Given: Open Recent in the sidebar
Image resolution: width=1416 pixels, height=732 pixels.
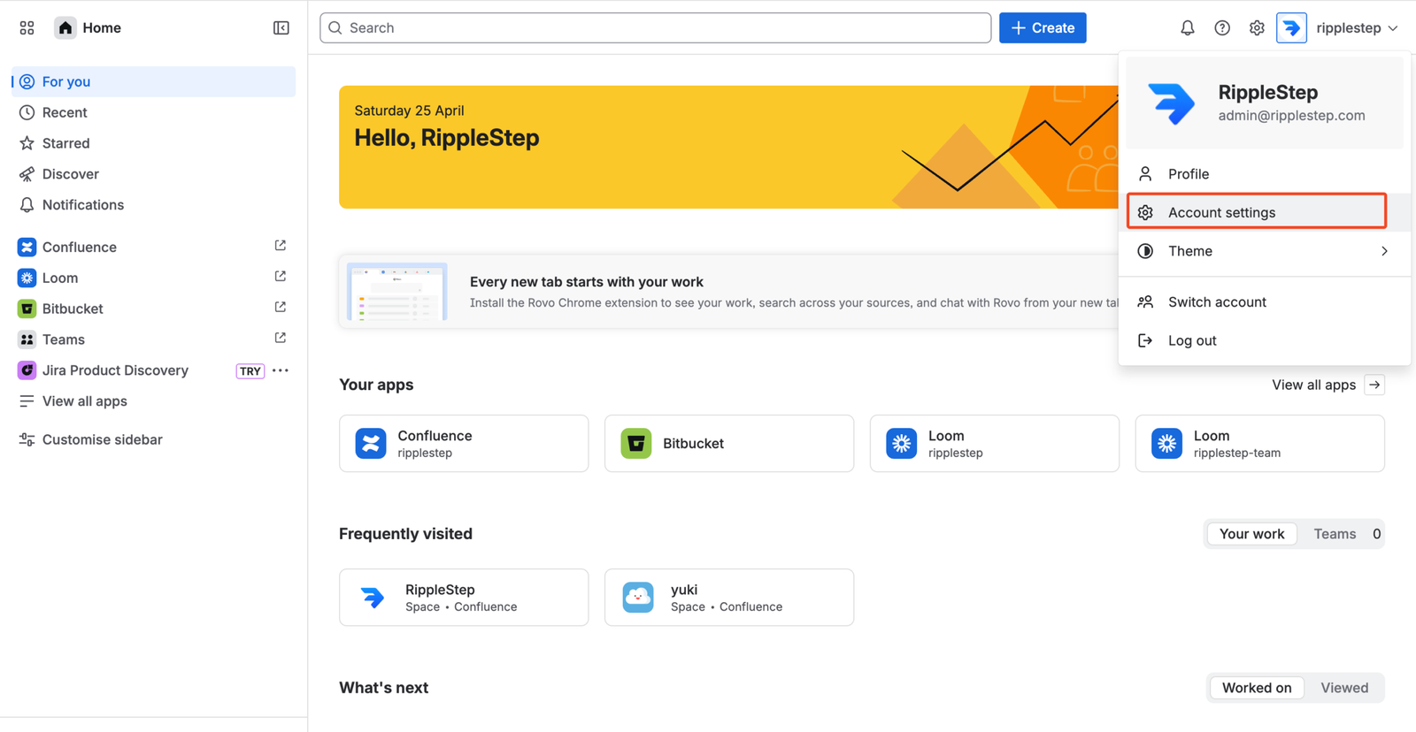Looking at the screenshot, I should pos(154,112).
